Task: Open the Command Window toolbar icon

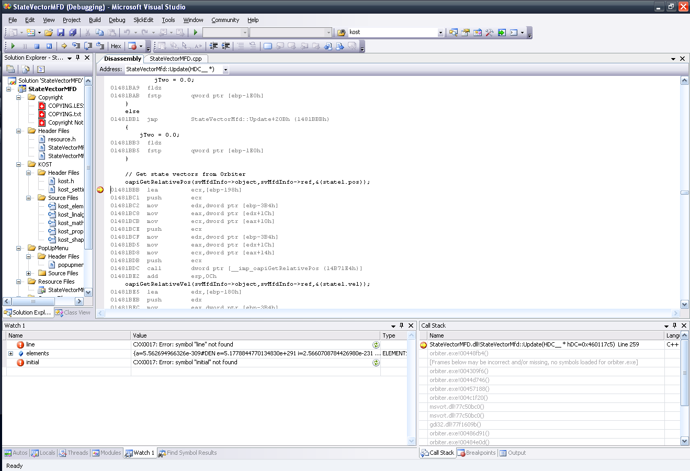Action: [514, 32]
